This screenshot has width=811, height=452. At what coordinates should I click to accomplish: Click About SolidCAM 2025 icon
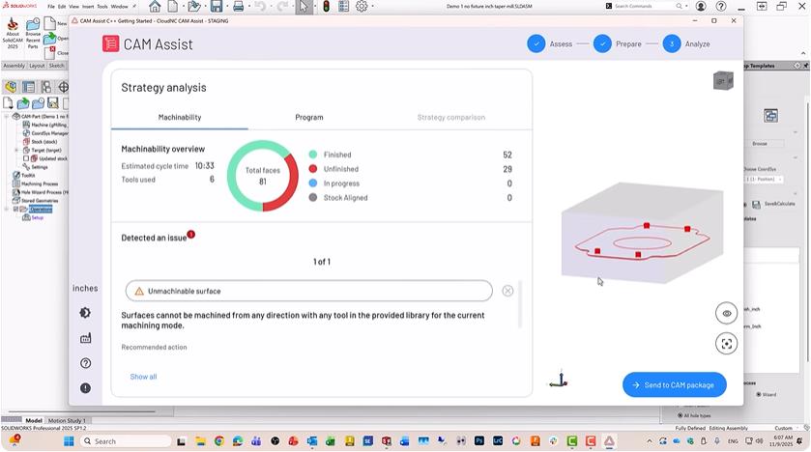pyautogui.click(x=13, y=33)
